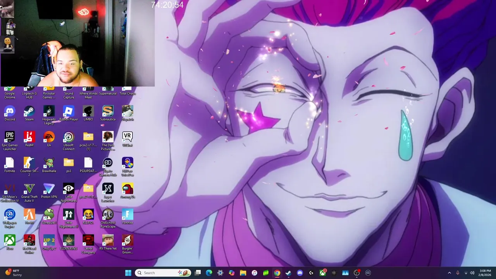Open the Windows Start menu

[128, 273]
